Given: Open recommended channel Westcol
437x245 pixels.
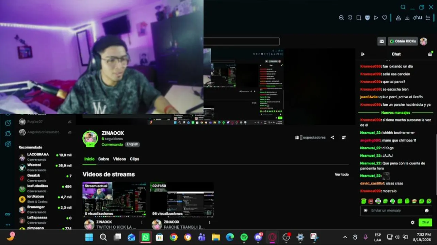Looking at the screenshot, I should tap(45, 167).
